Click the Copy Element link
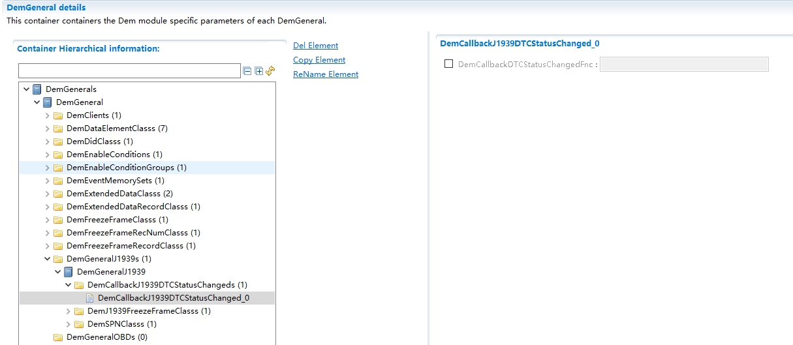 (319, 60)
